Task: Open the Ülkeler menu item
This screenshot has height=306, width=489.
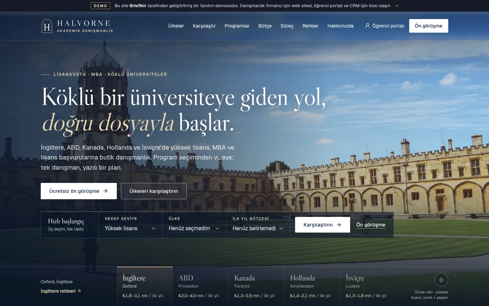Action: (x=176, y=26)
